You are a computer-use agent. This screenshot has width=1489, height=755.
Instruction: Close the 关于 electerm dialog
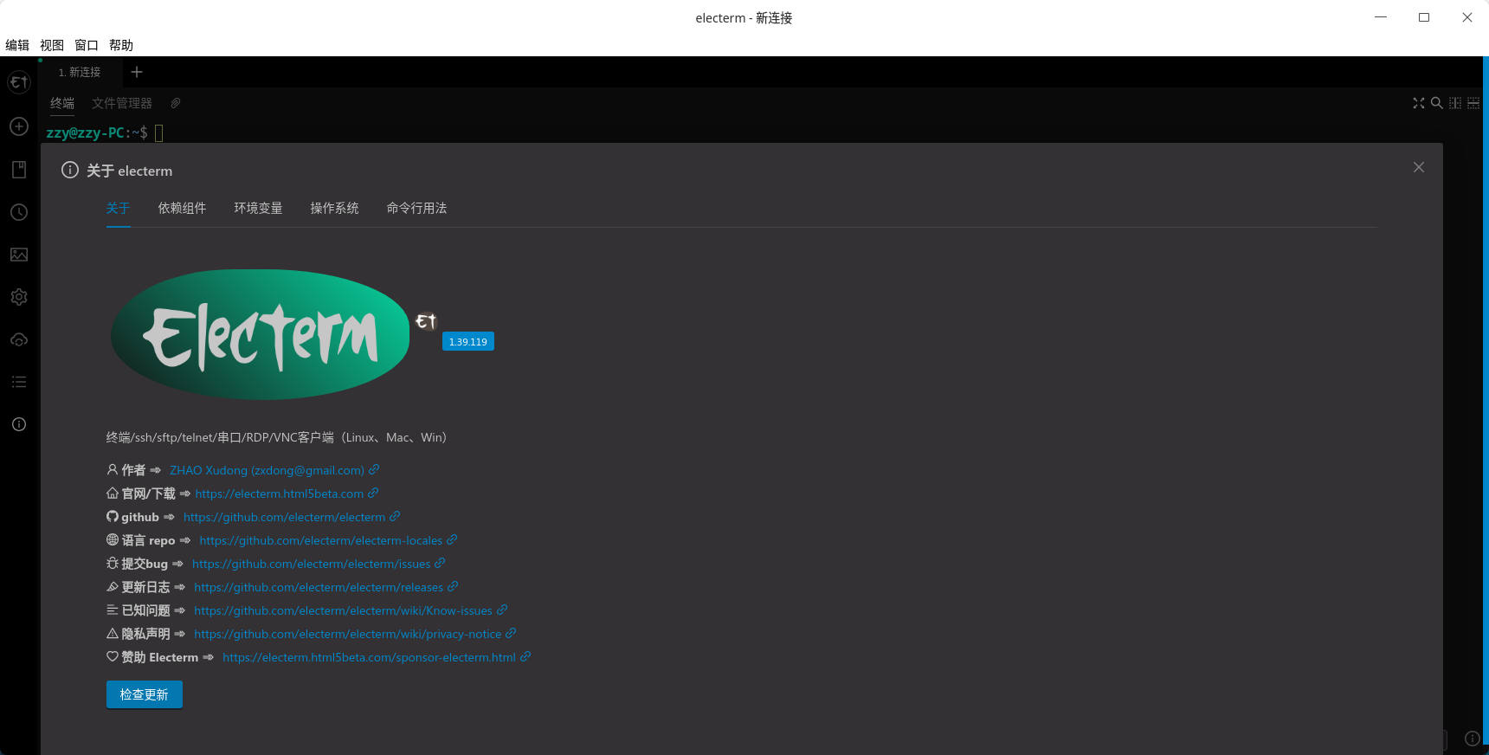click(x=1418, y=167)
